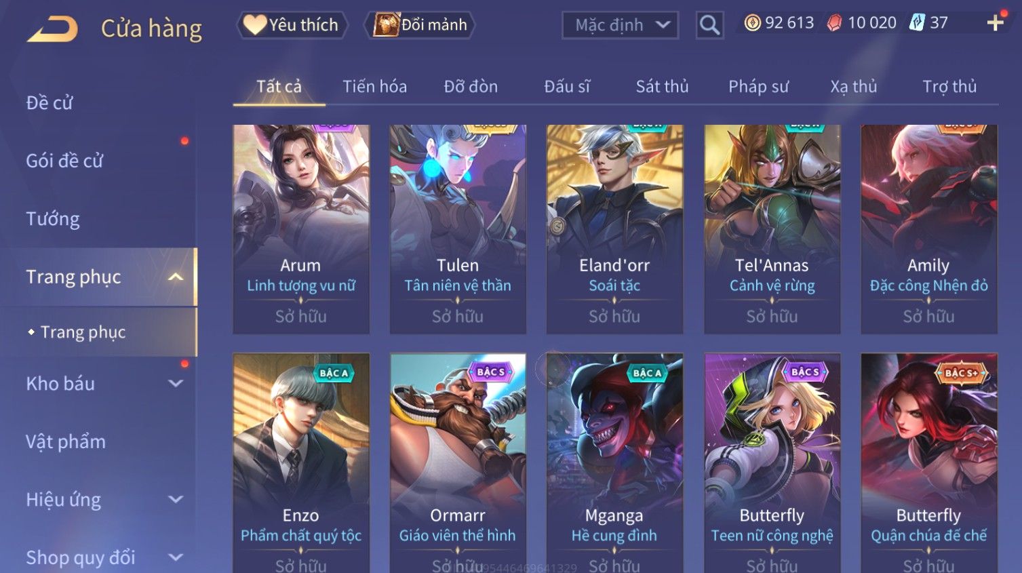This screenshot has width=1022, height=573.
Task: Open the Mặc định sort dropdown
Action: tap(621, 25)
